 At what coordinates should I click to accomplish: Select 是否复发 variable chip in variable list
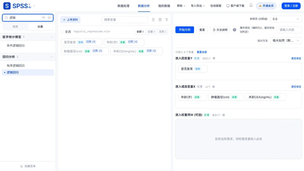tap(82, 42)
